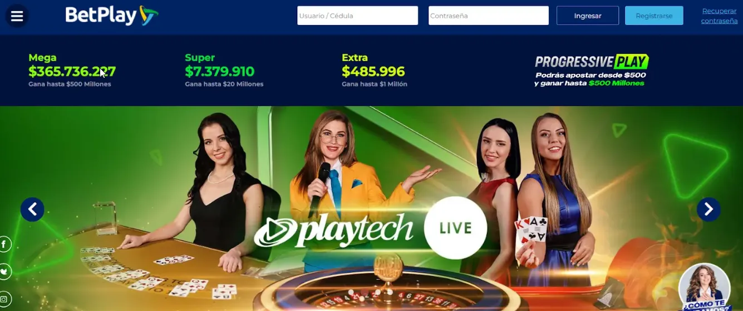The height and width of the screenshot is (311, 743).
Task: Open the Recuperar contraseña link
Action: (719, 16)
